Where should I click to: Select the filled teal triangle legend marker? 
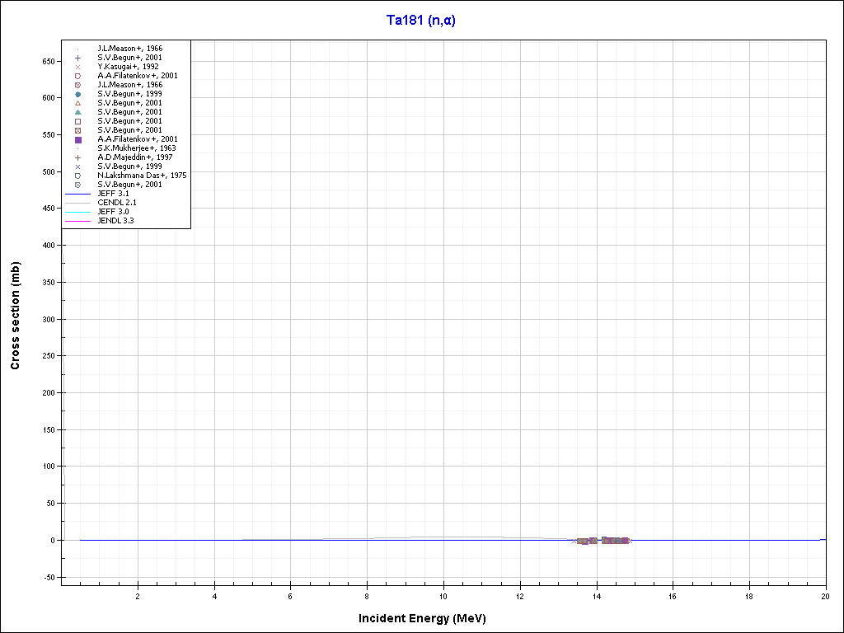77,112
